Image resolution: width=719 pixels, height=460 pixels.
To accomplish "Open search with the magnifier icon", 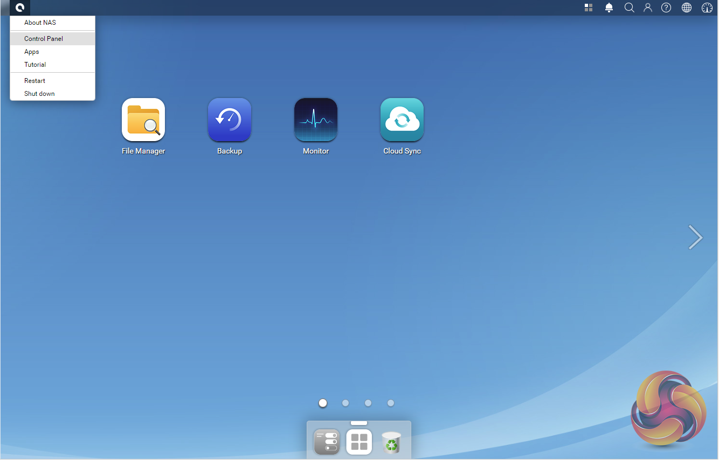I will [x=629, y=8].
